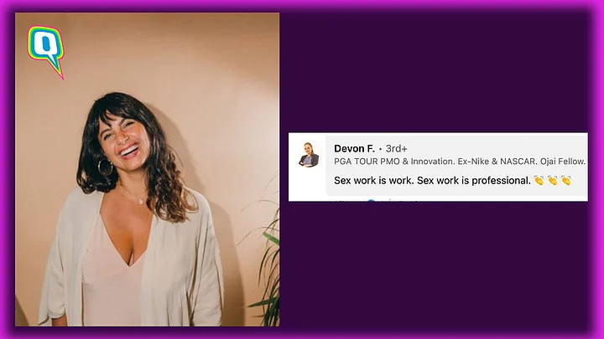This screenshot has width=604, height=339.
Task: Click the last clapping hands emoji
Action: (x=566, y=180)
